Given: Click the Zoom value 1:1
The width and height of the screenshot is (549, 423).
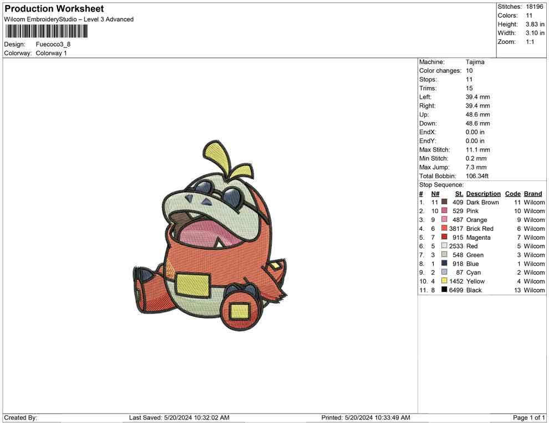Looking at the screenshot, I should (x=530, y=42).
